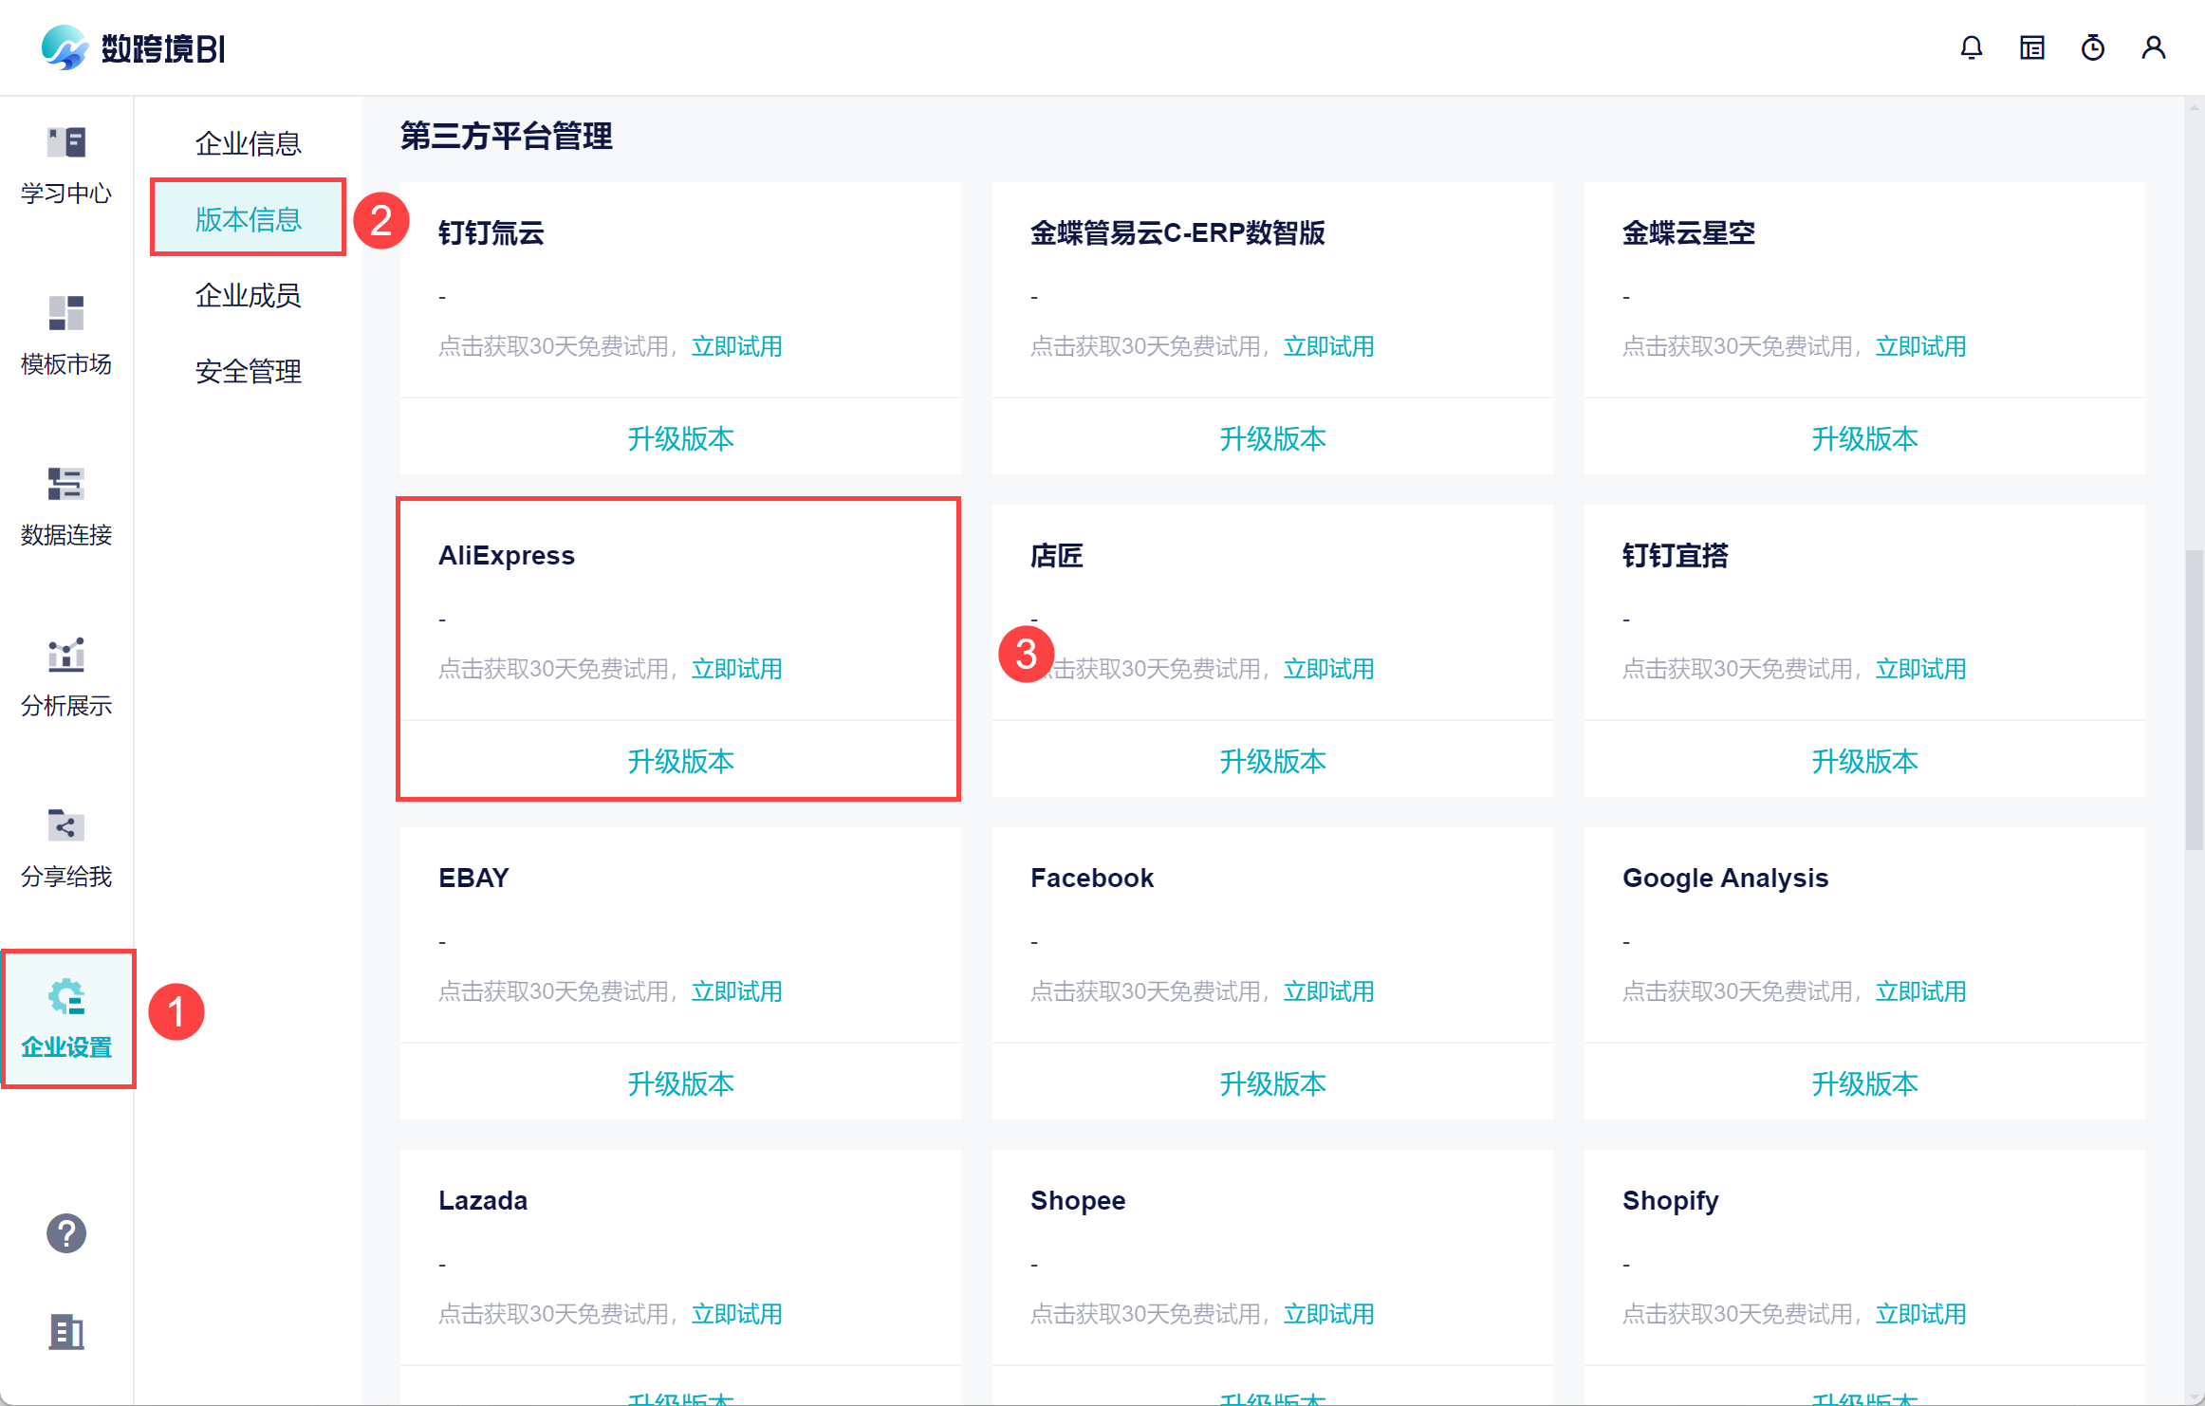Open 学习中心 in the sidebar
Viewport: 2205px width, 1406px height.
coord(66,166)
